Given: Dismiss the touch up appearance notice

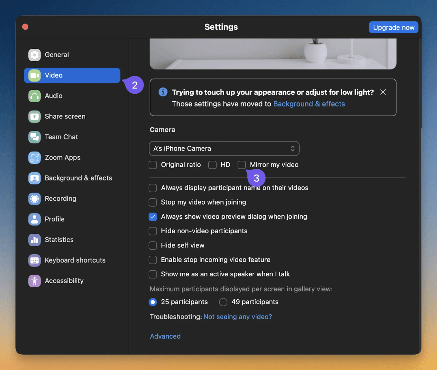Looking at the screenshot, I should (383, 92).
